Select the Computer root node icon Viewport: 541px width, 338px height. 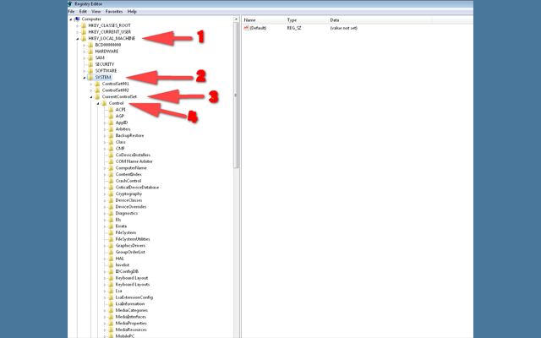point(77,19)
